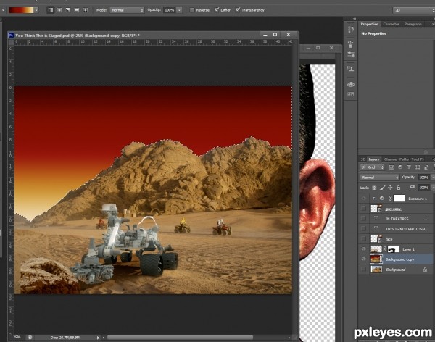Image resolution: width=435 pixels, height=342 pixels.
Task: Hide Layer 1 visibility eye
Action: 363,249
